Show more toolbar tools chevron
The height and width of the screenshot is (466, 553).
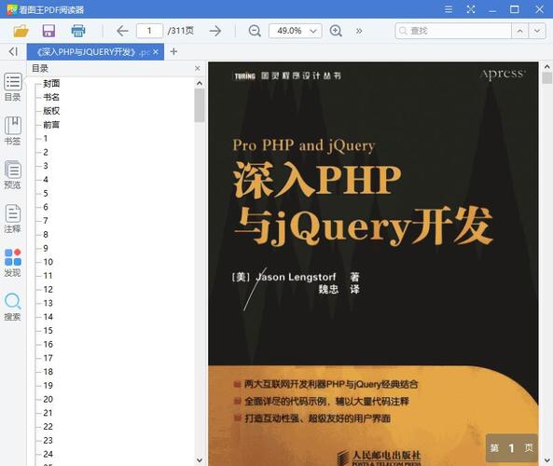[x=359, y=31]
